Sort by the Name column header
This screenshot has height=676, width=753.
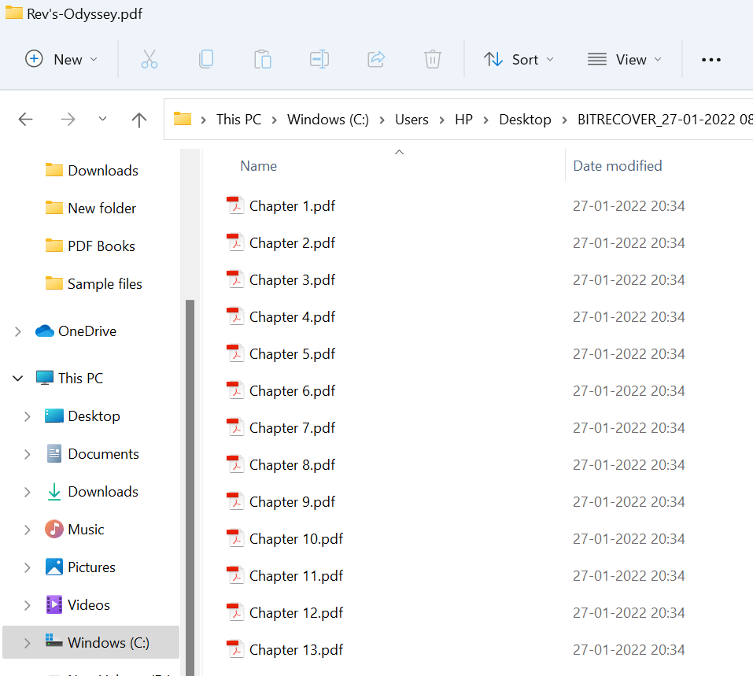point(259,166)
